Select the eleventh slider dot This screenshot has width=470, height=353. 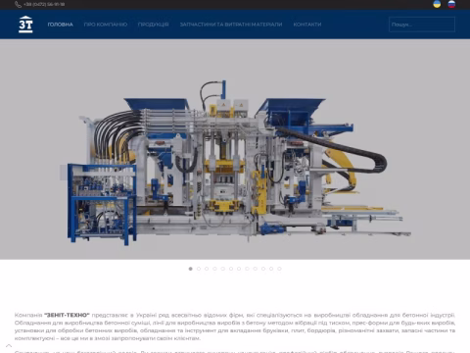click(271, 269)
